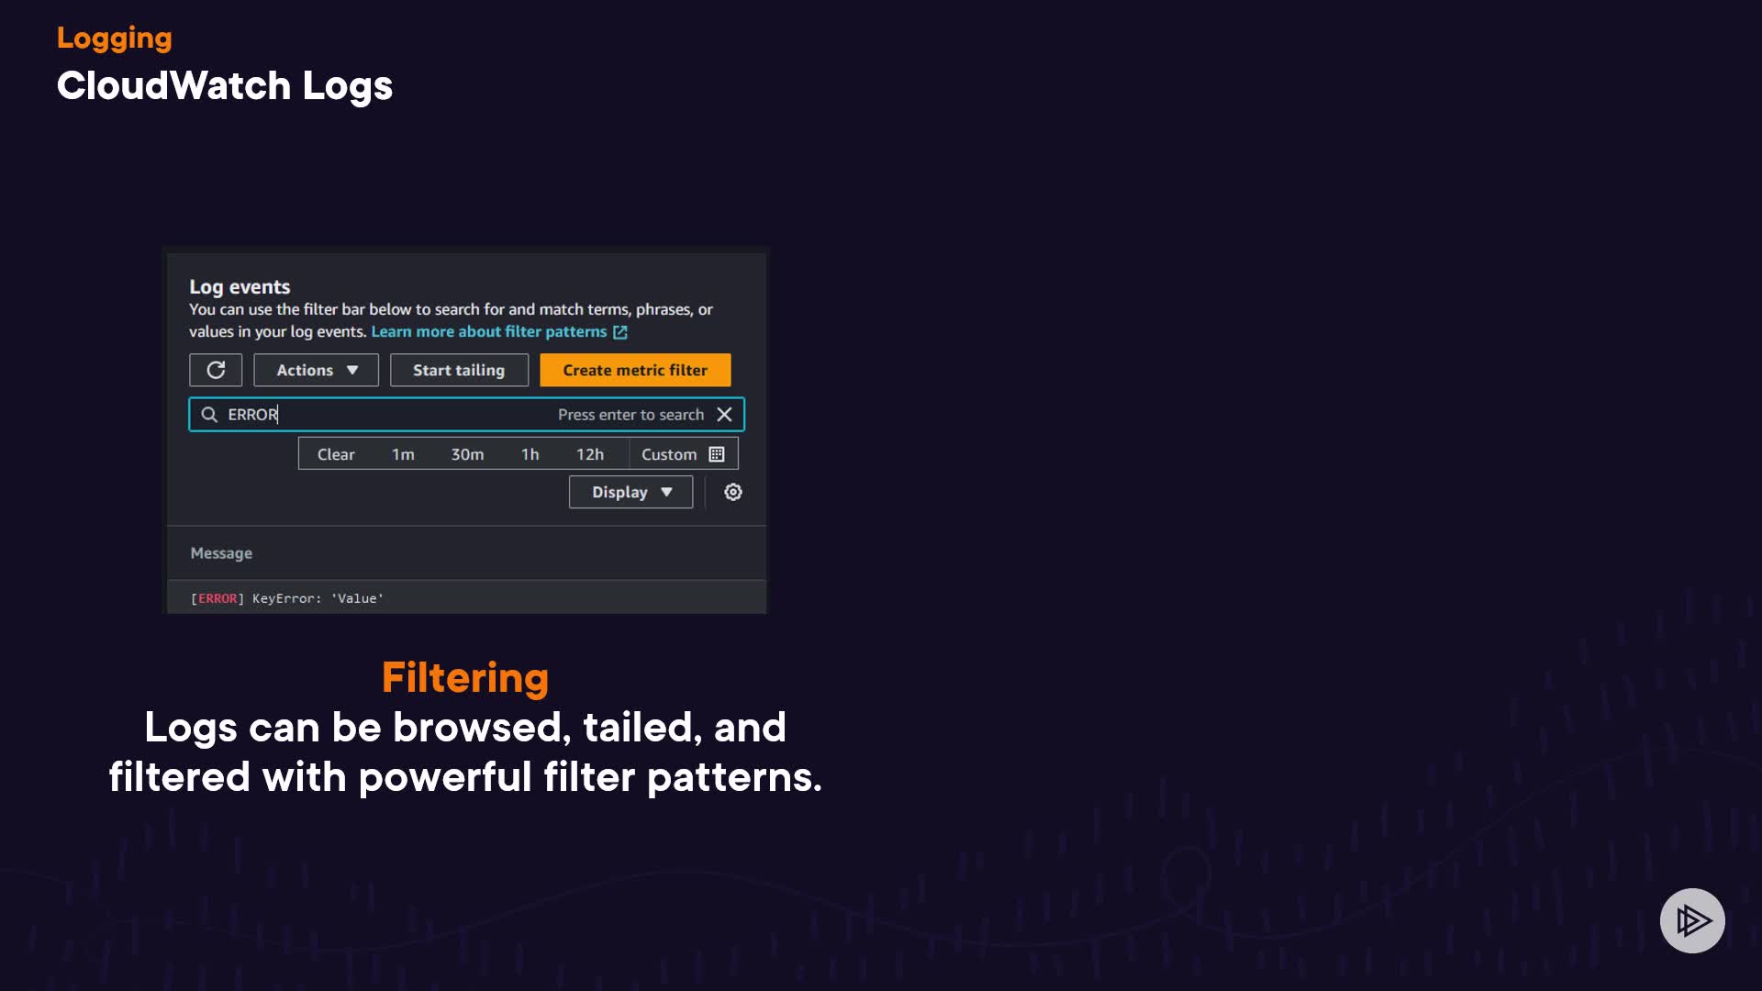Select the 30m time range
Viewport: 1762px width, 991px height.
pos(467,454)
